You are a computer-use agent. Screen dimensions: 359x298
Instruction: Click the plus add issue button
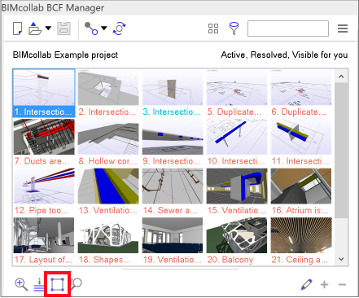point(325,285)
